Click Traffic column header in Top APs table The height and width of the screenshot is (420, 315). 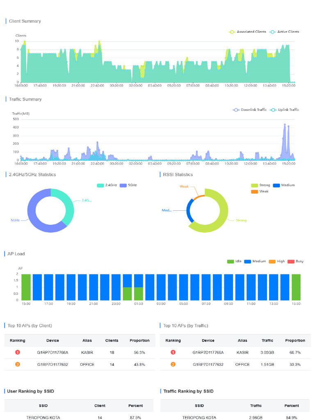(x=267, y=340)
